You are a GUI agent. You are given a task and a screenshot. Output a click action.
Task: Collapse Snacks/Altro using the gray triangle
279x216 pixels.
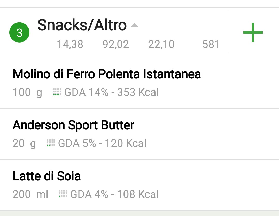coord(135,25)
